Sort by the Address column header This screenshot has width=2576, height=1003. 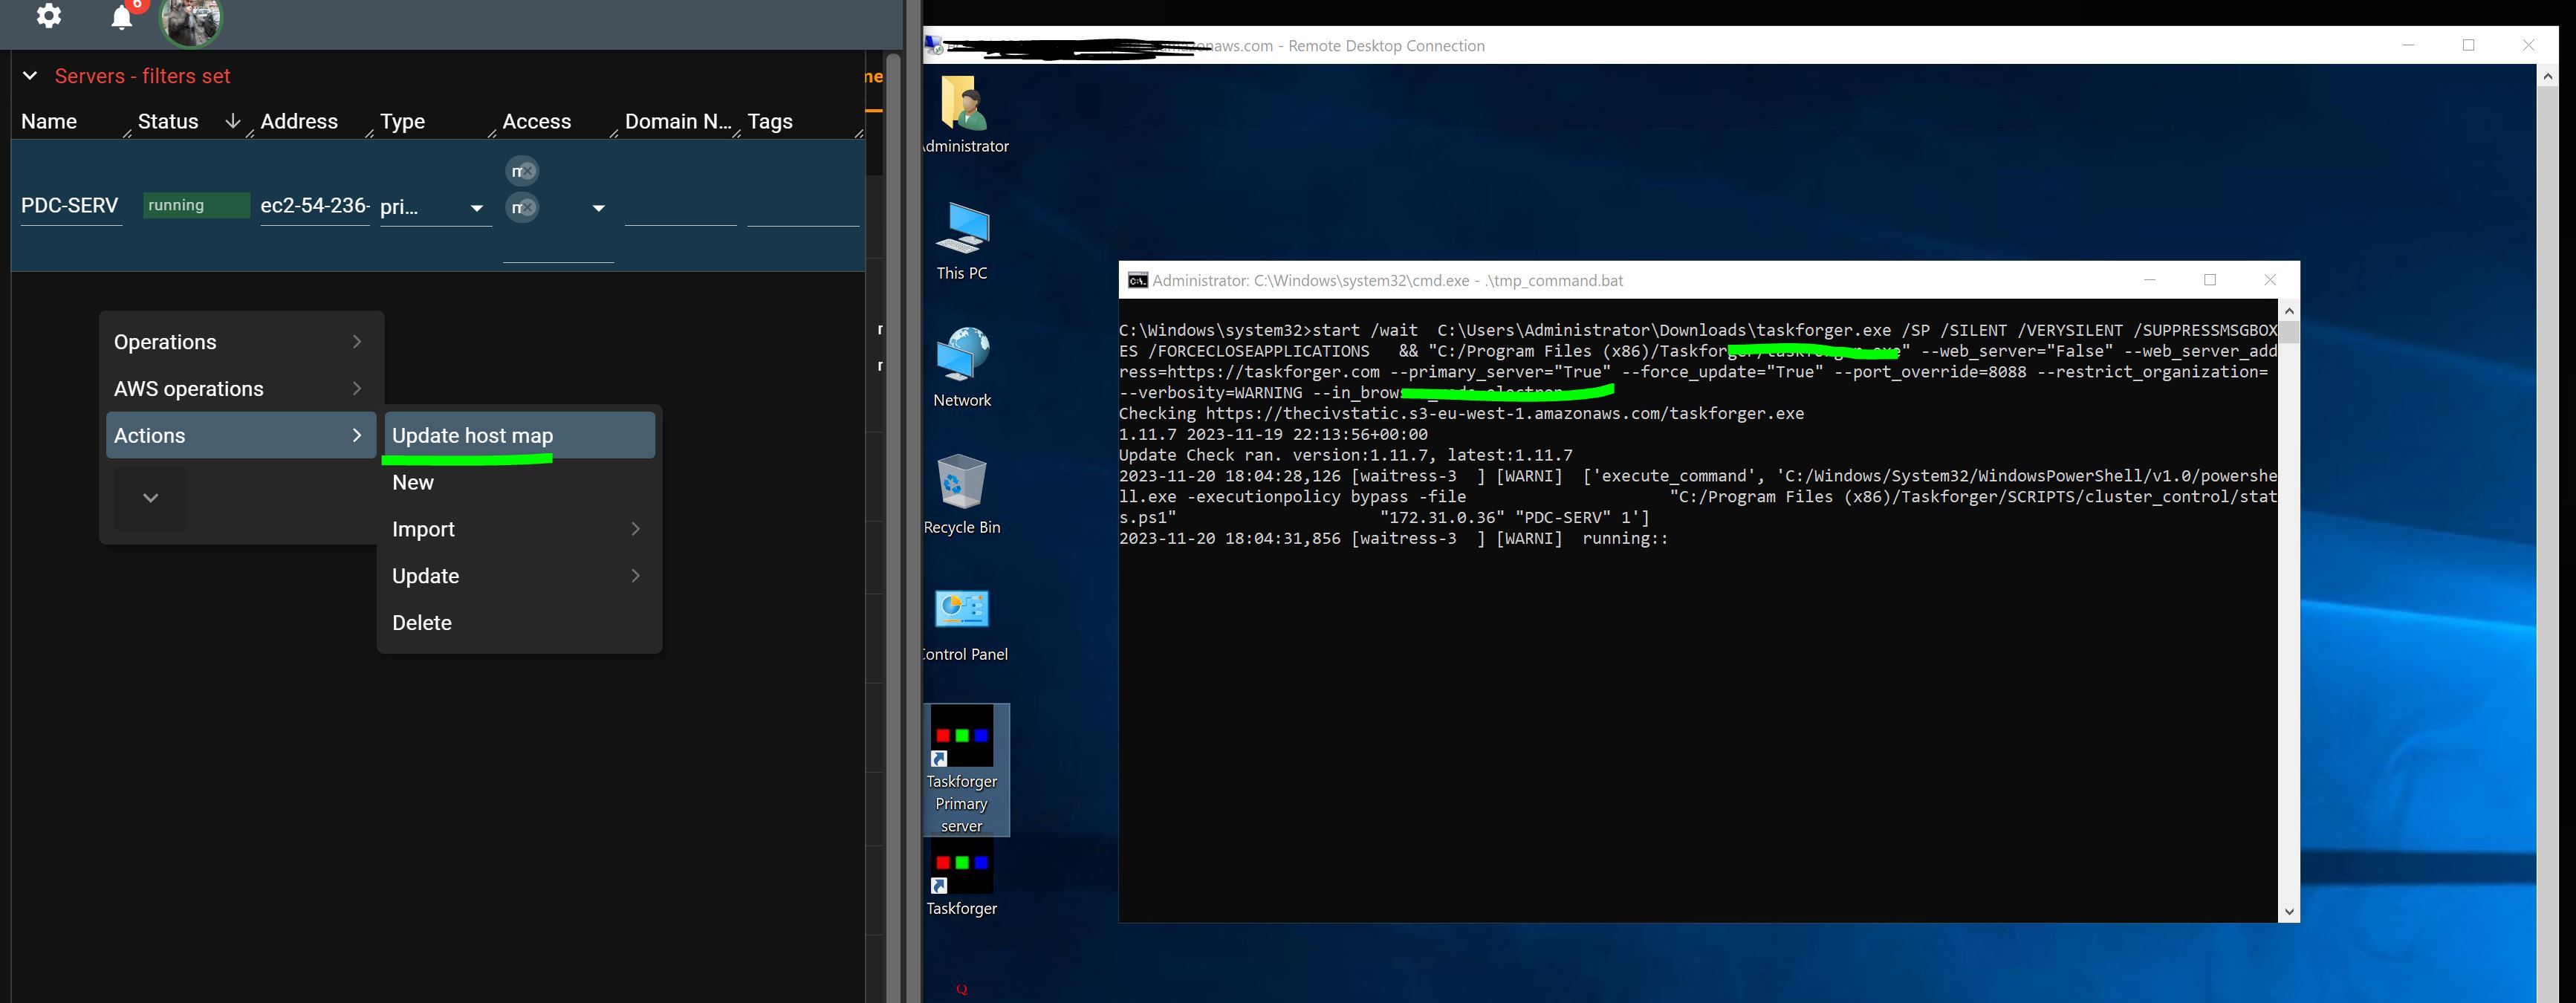pos(299,121)
